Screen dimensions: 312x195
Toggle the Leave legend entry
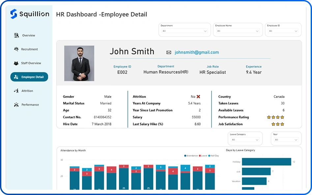pyautogui.click(x=203, y=155)
